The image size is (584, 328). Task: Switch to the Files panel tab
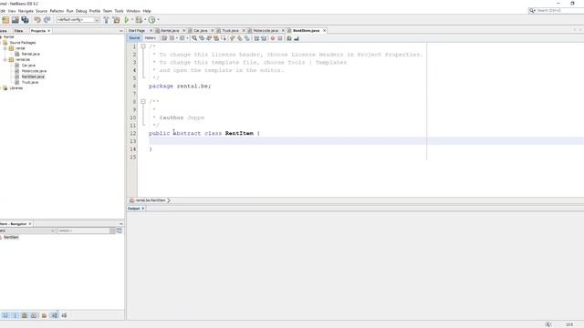[x=18, y=31]
